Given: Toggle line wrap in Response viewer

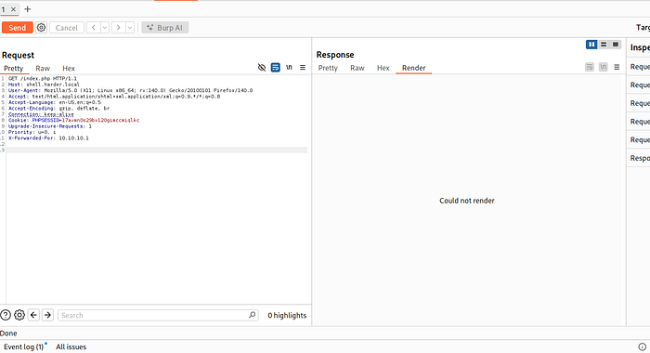Looking at the screenshot, I should [x=590, y=67].
